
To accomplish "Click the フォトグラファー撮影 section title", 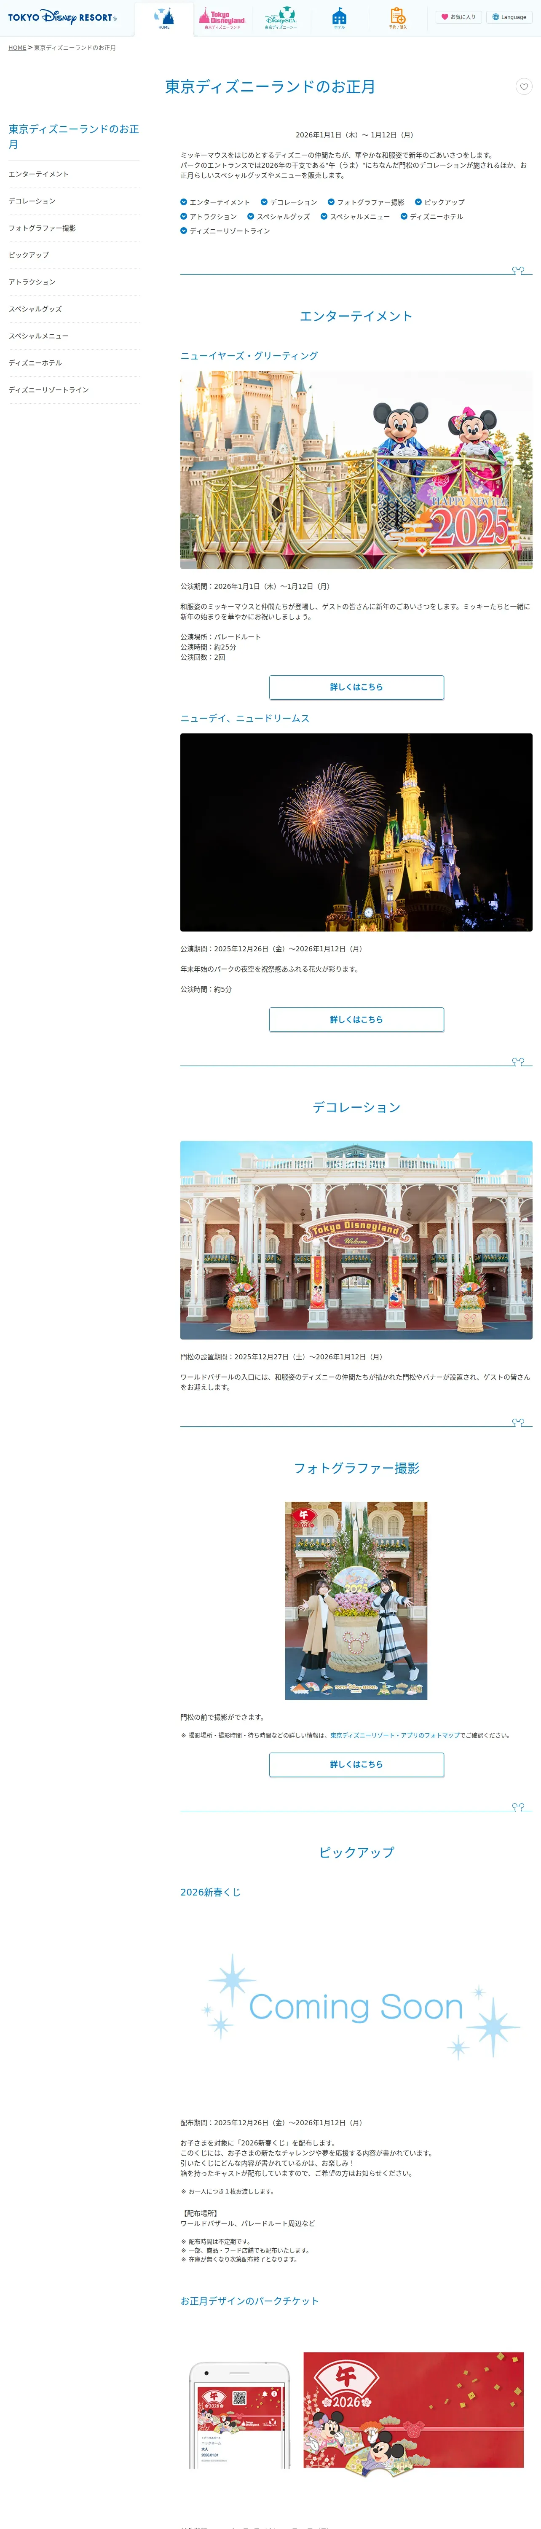I will 356,1468.
